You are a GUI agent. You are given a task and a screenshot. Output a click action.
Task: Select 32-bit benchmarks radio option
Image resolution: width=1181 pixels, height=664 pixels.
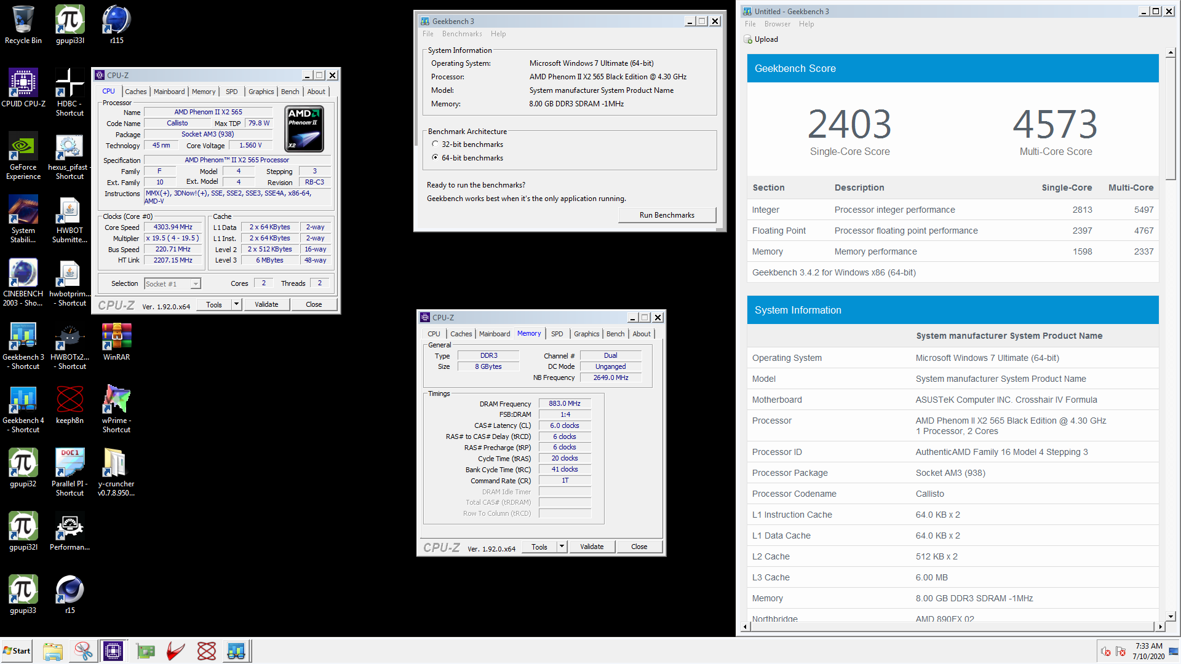click(435, 144)
